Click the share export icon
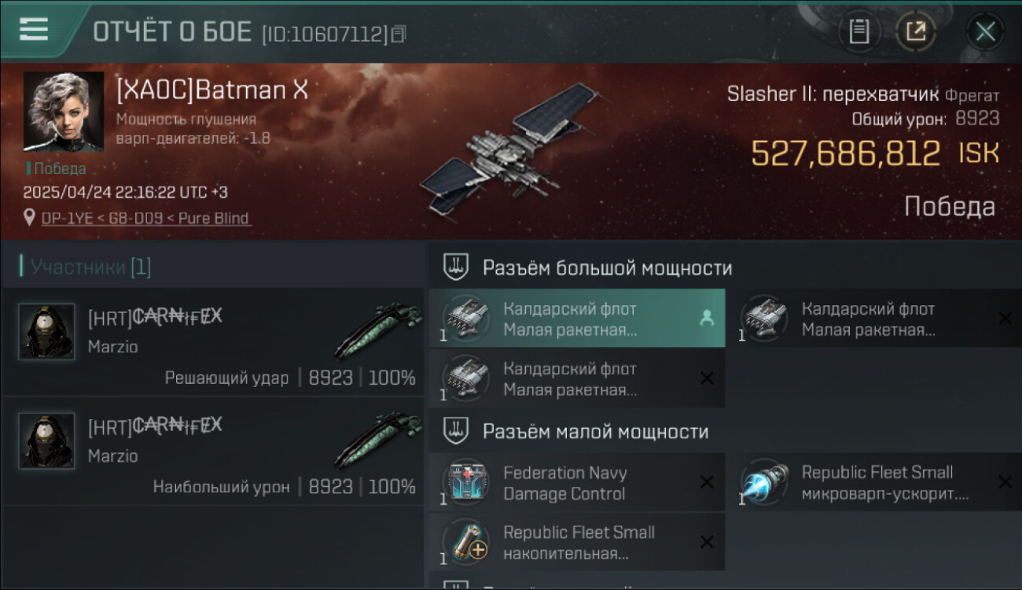Viewport: 1022px width, 590px height. 916,31
